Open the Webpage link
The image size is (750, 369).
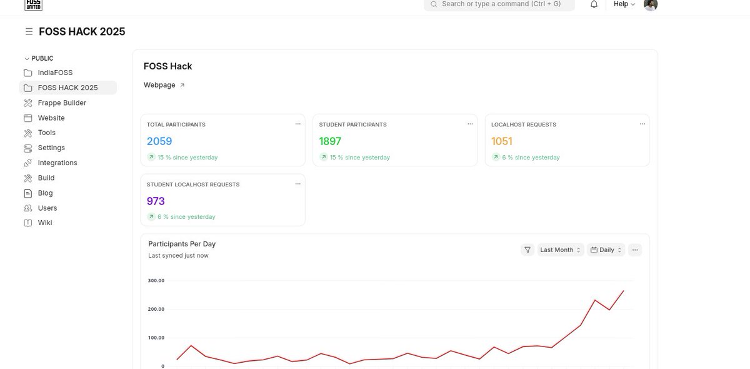pyautogui.click(x=159, y=85)
